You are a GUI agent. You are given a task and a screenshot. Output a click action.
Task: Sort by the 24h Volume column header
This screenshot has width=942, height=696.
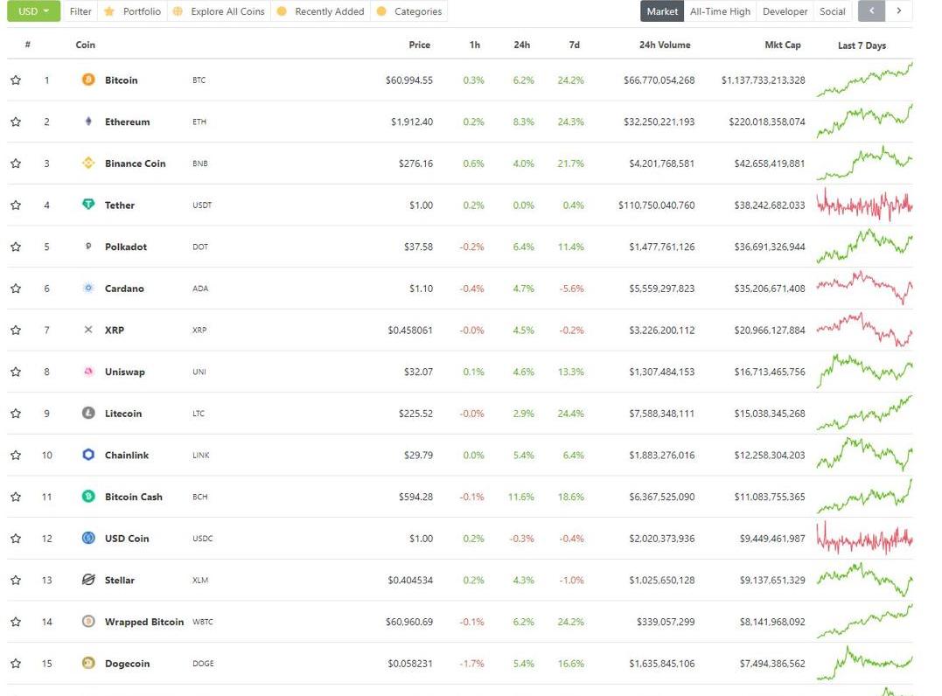coord(665,45)
